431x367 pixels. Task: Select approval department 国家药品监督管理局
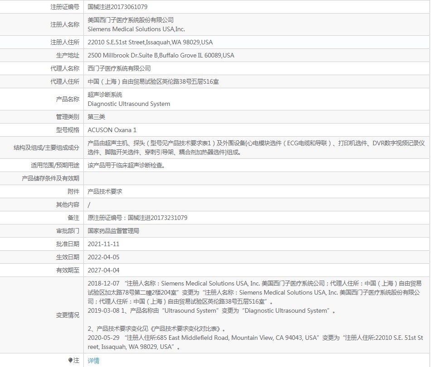tap(113, 231)
